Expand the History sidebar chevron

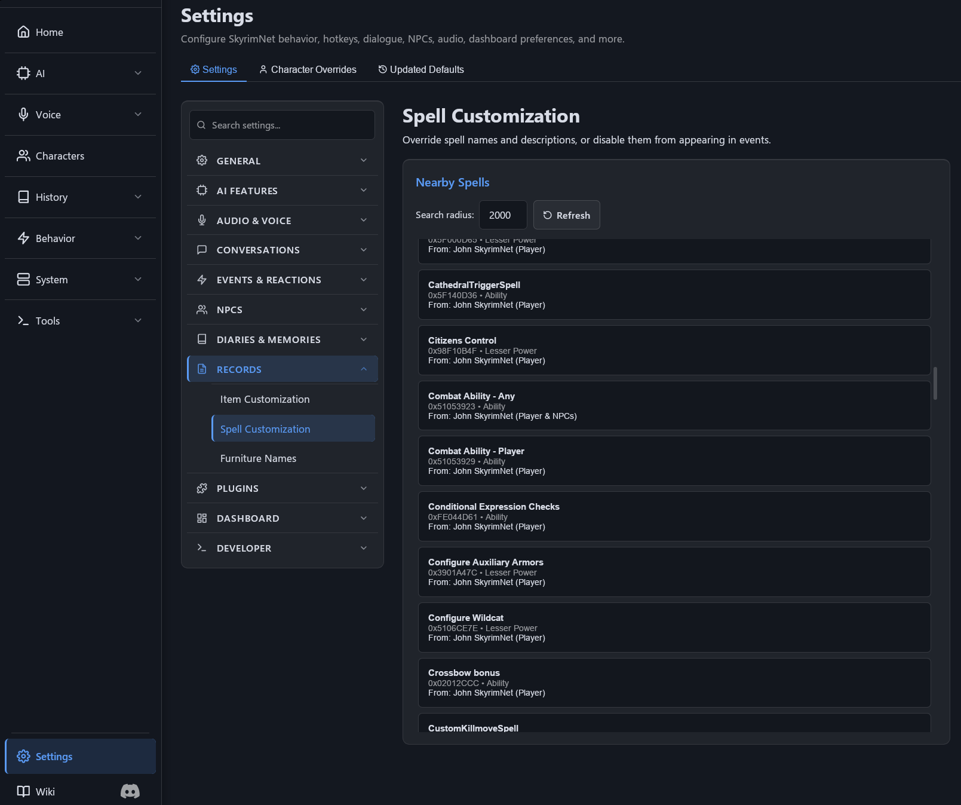[x=138, y=197]
